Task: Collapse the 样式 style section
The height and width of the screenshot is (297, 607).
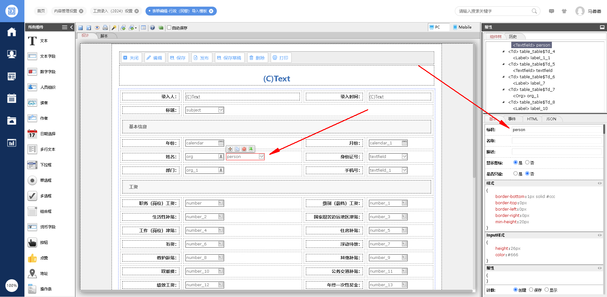Action: click(x=599, y=183)
